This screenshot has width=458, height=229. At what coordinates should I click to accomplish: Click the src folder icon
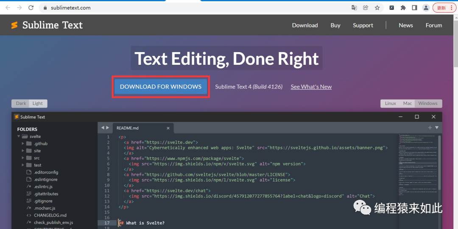click(29, 158)
